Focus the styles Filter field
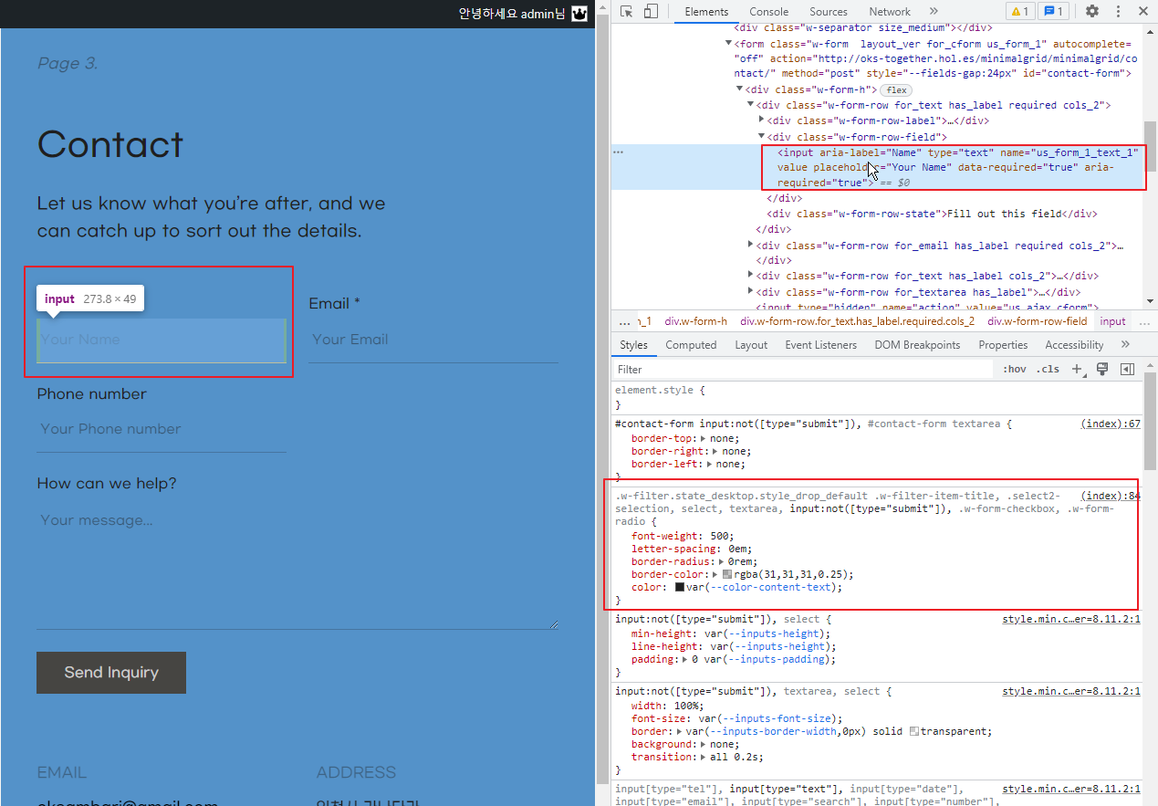Viewport: 1158px width, 806px height. coord(803,369)
